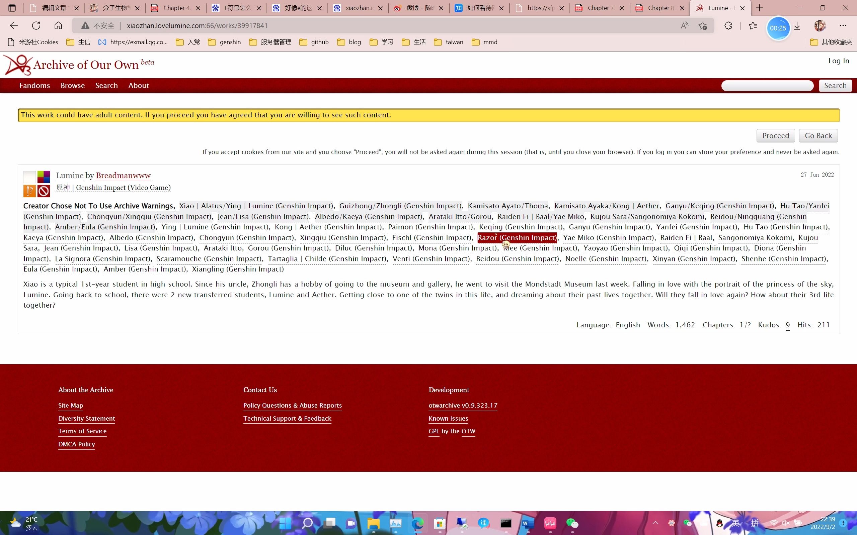Viewport: 857px width, 535px height.
Task: Open the 学习 bookmarks folder
Action: [382, 42]
